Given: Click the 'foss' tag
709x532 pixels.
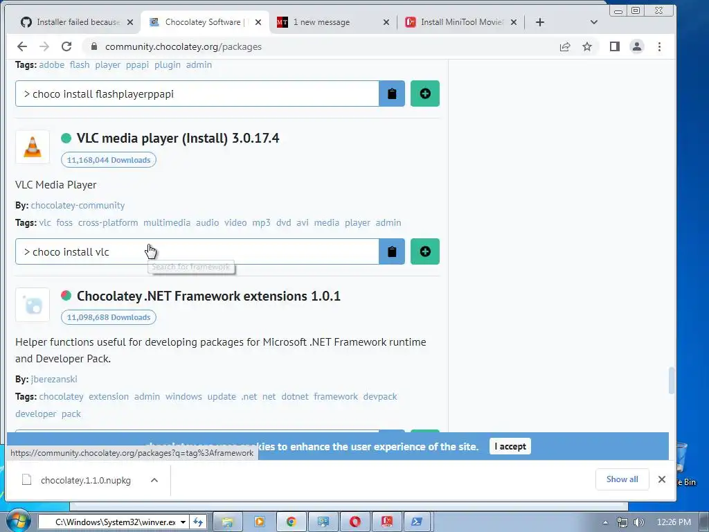Looking at the screenshot, I should (64, 222).
